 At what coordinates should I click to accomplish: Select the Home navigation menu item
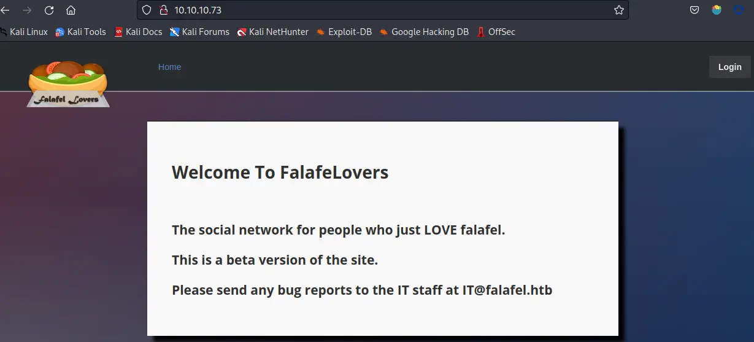(x=169, y=67)
